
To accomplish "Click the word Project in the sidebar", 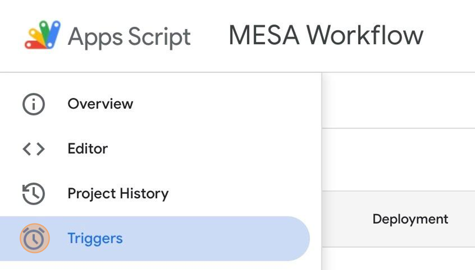I will point(92,194).
